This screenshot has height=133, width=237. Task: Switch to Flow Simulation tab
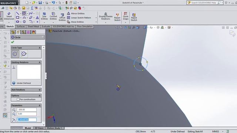[85, 27]
